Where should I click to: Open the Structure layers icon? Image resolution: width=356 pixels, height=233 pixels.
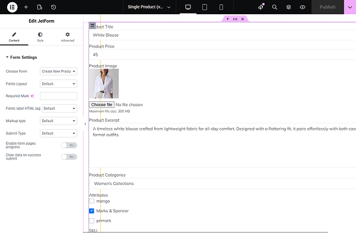pos(288,7)
